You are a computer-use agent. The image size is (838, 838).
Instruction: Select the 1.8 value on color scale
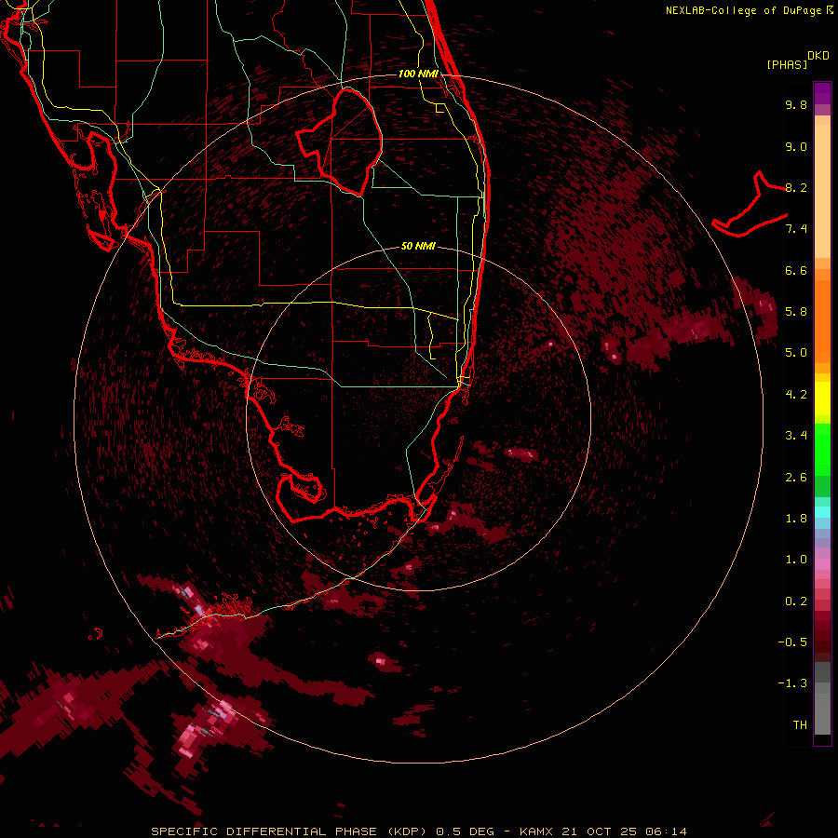(x=796, y=518)
